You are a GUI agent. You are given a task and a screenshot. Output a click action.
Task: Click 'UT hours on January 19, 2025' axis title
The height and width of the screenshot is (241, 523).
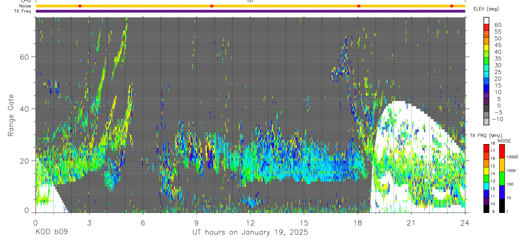pyautogui.click(x=250, y=232)
